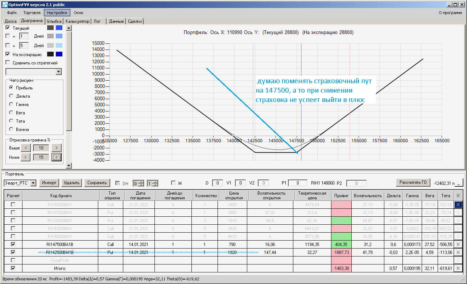Screen dimensions: 467x284
Task: Switch to the Доска tab
Action: (x=11, y=21)
